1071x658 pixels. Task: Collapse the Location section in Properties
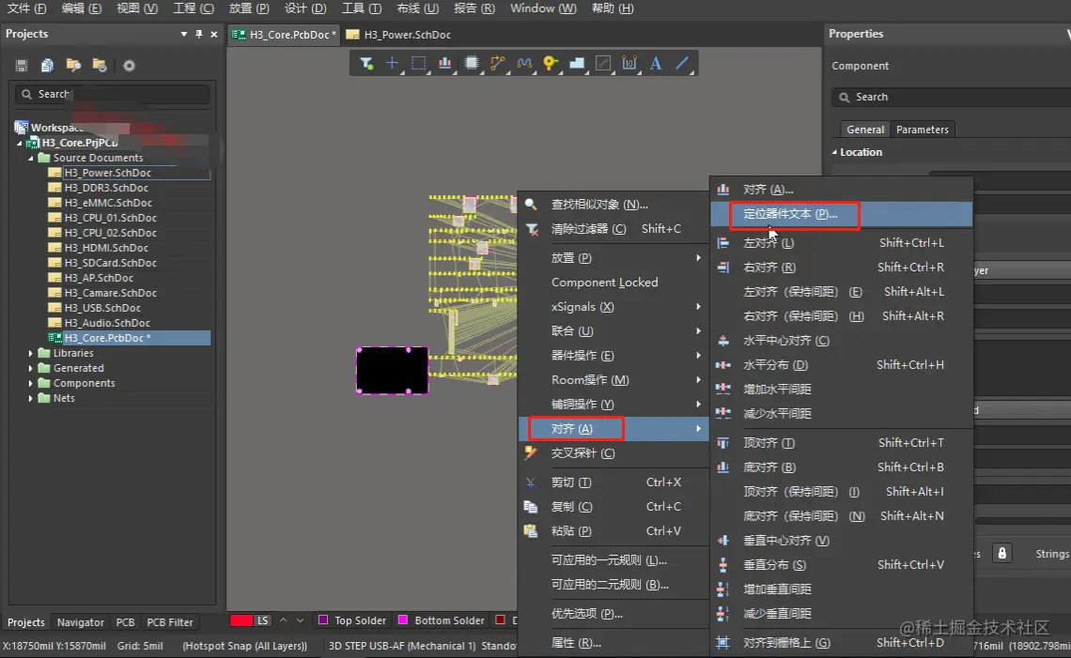834,152
